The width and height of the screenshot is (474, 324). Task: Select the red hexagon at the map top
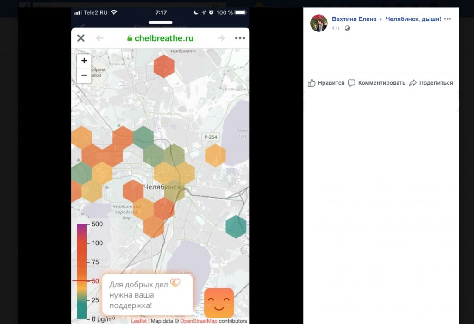pos(164,66)
